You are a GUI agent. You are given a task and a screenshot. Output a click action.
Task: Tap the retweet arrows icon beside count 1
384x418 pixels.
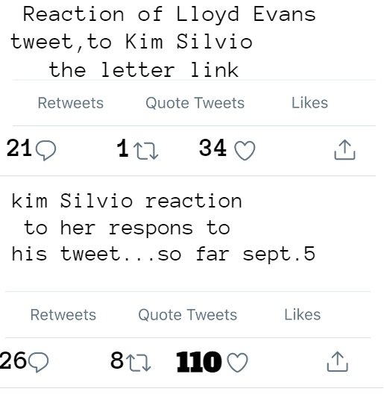coord(145,151)
